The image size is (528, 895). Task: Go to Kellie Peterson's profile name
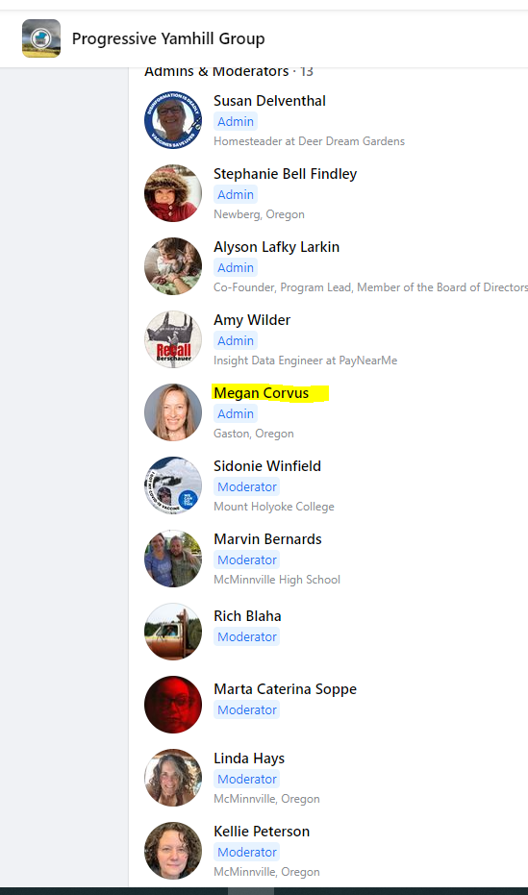pos(262,832)
